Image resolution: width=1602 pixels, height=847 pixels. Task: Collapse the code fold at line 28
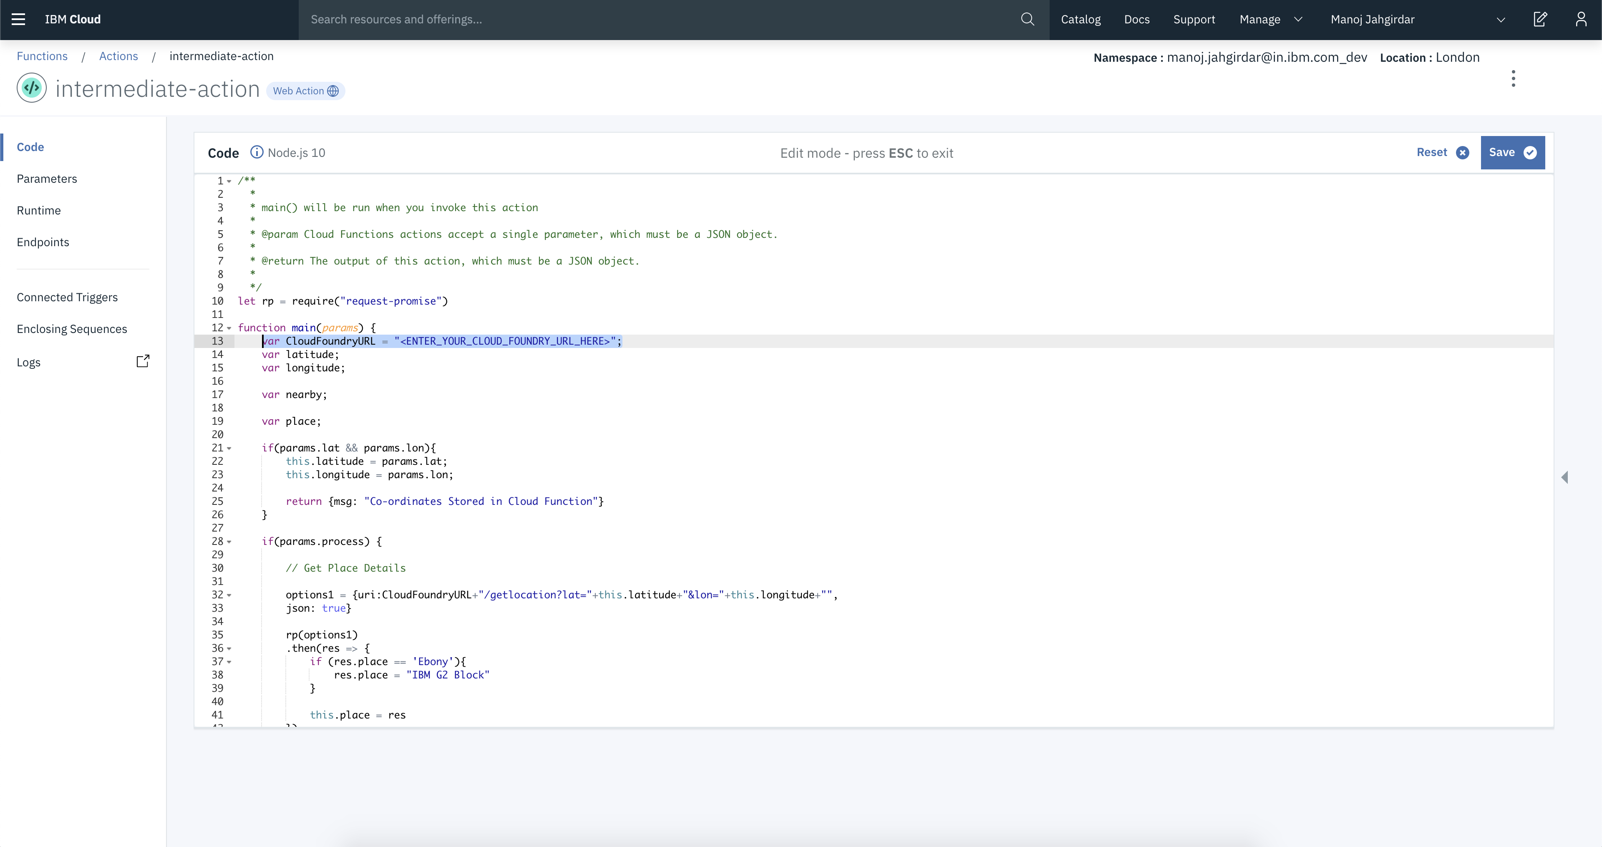tap(229, 542)
